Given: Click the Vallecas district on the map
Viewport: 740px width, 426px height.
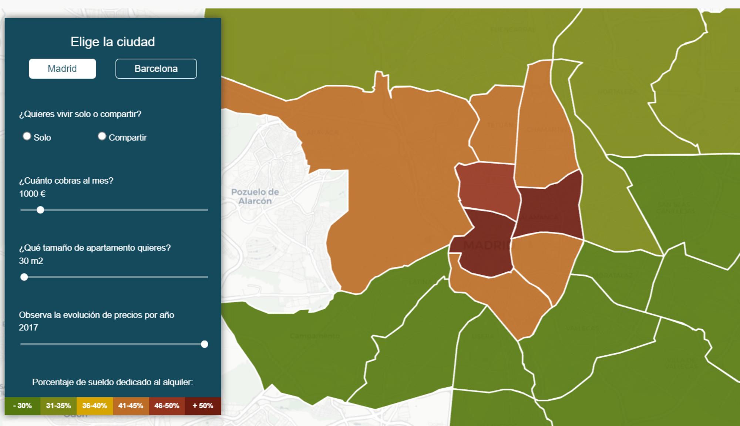Looking at the screenshot, I should point(581,329).
